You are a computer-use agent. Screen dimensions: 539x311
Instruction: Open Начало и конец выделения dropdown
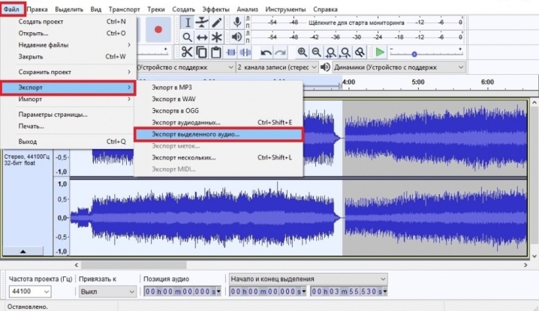(x=309, y=279)
